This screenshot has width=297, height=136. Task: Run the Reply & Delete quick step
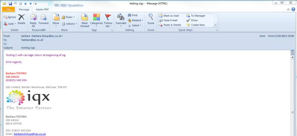point(170,25)
